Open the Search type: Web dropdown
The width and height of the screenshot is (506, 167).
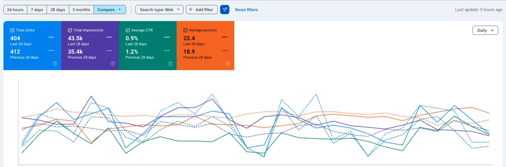pyautogui.click(x=159, y=10)
